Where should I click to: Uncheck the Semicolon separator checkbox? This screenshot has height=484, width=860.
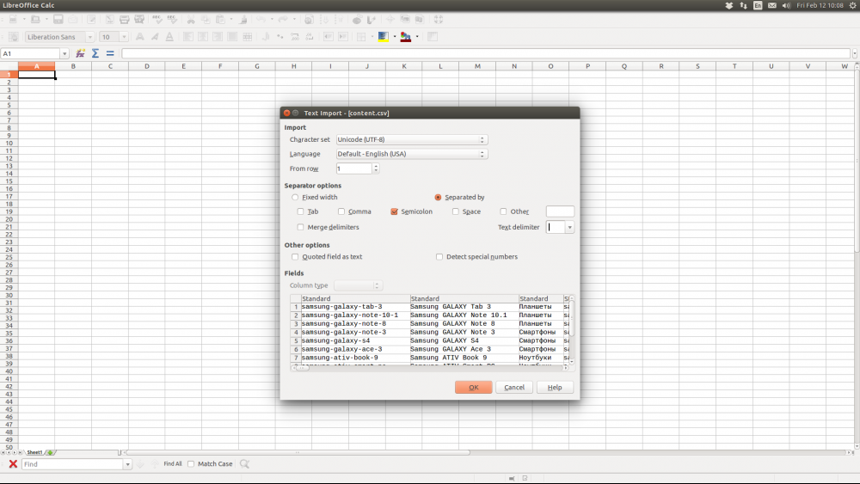click(394, 211)
